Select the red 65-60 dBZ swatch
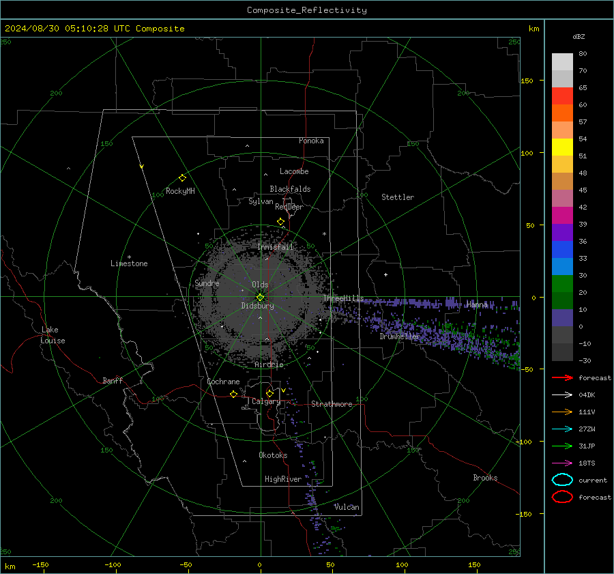The height and width of the screenshot is (574, 614). [x=562, y=96]
